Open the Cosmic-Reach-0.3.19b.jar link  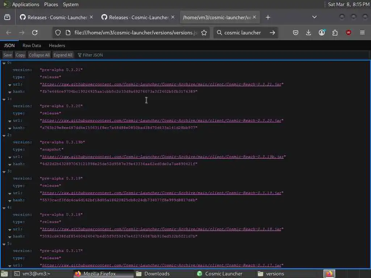163,156
